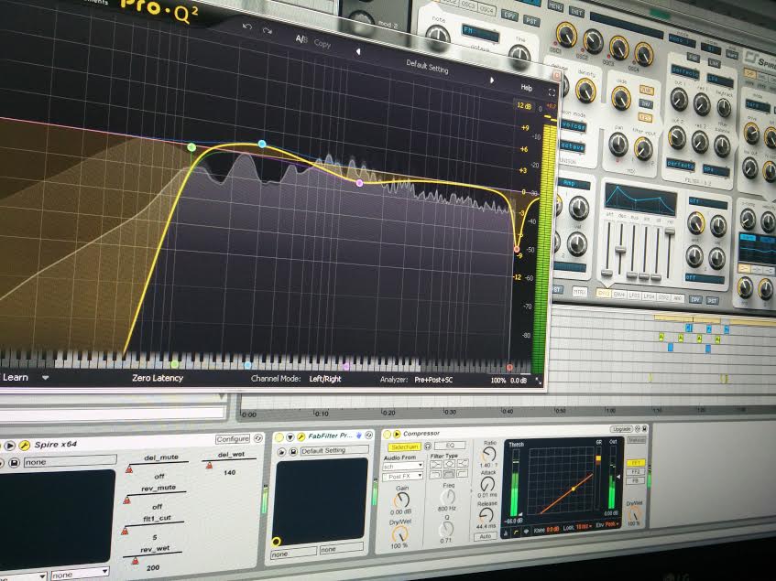Viewport: 776px width, 581px height.
Task: Toggle the Compressor Auto release button
Action: tap(486, 536)
